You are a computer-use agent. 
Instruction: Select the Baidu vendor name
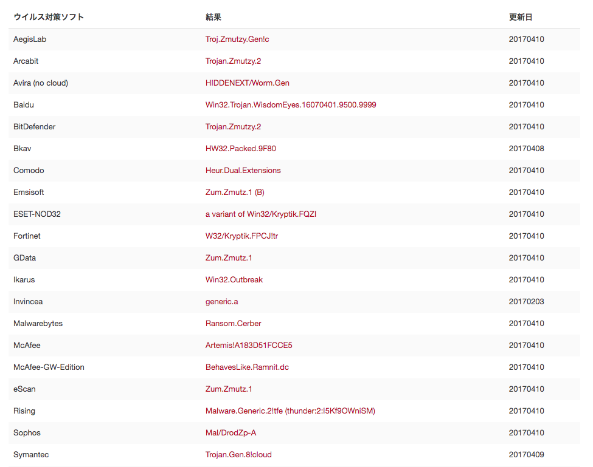click(x=24, y=105)
